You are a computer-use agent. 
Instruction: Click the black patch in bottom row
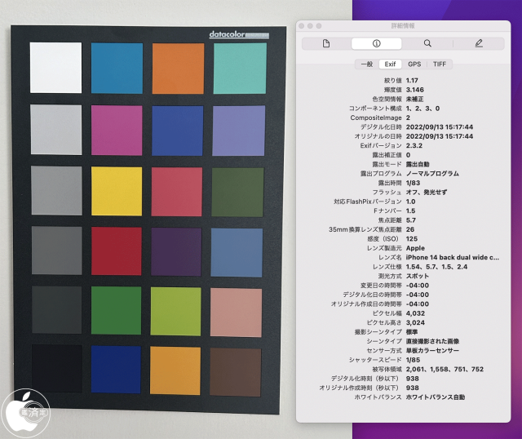(55, 371)
